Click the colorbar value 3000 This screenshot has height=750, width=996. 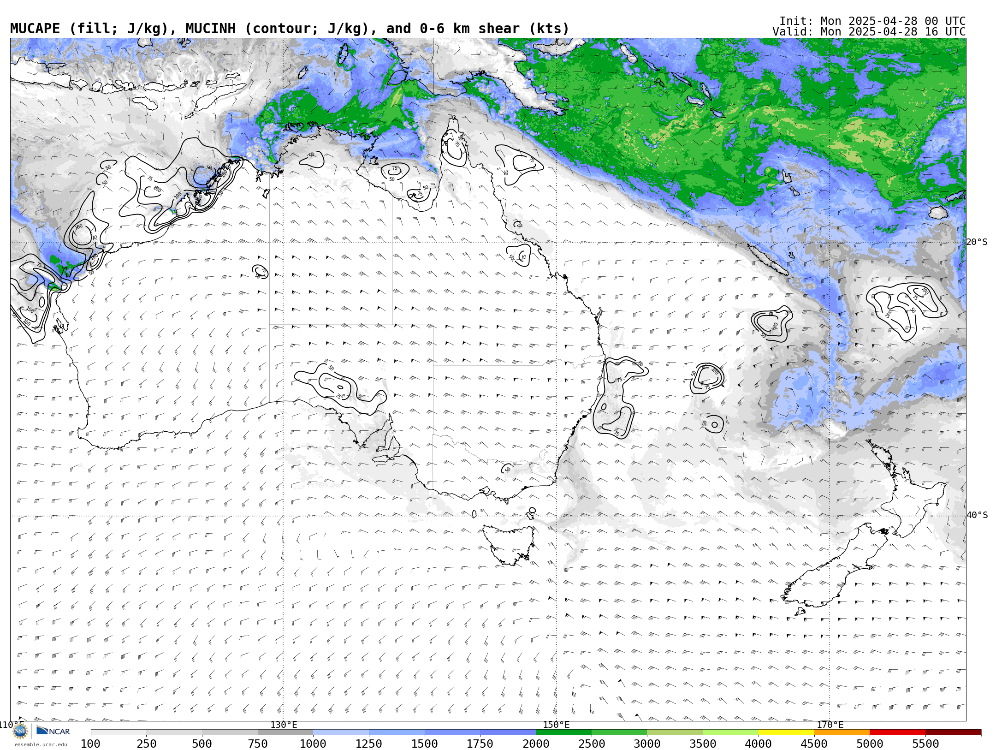647,744
